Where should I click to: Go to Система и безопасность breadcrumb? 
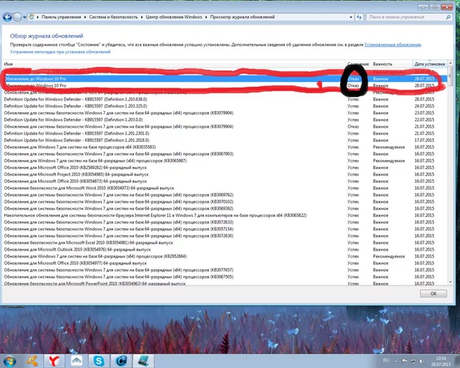point(113,17)
